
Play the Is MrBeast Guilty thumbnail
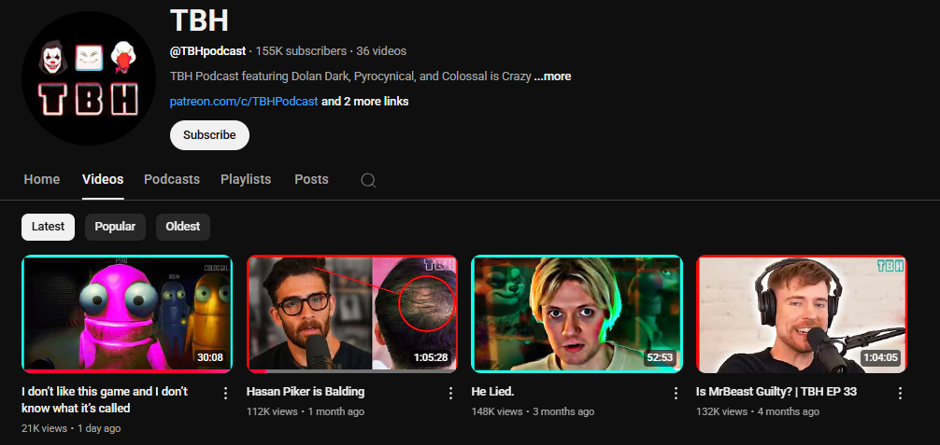pos(803,313)
